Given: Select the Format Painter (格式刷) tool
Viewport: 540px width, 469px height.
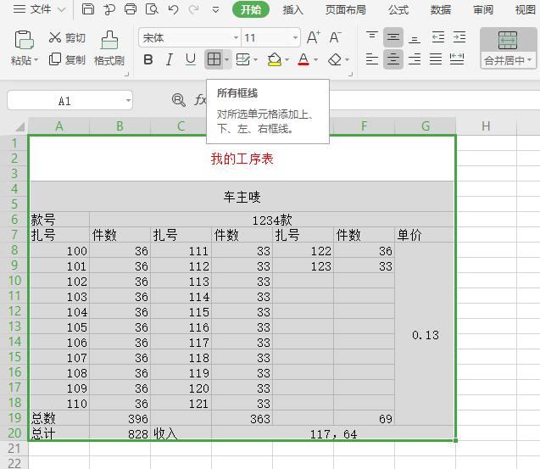Looking at the screenshot, I should 109,48.
